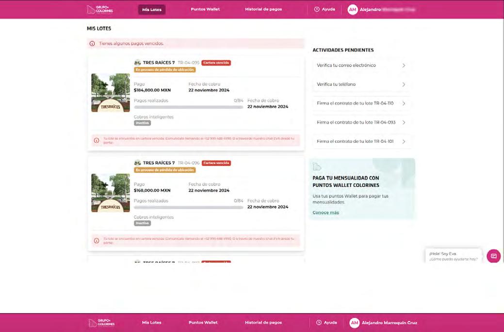The image size is (504, 332).
Task: Click the Grupo Colorines logo in top header
Action: tap(100, 9)
